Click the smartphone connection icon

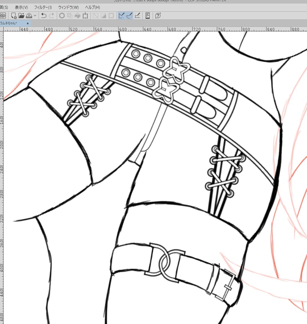coord(148,15)
